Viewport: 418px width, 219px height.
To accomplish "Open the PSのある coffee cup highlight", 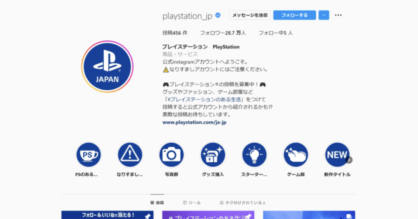I will [89, 155].
